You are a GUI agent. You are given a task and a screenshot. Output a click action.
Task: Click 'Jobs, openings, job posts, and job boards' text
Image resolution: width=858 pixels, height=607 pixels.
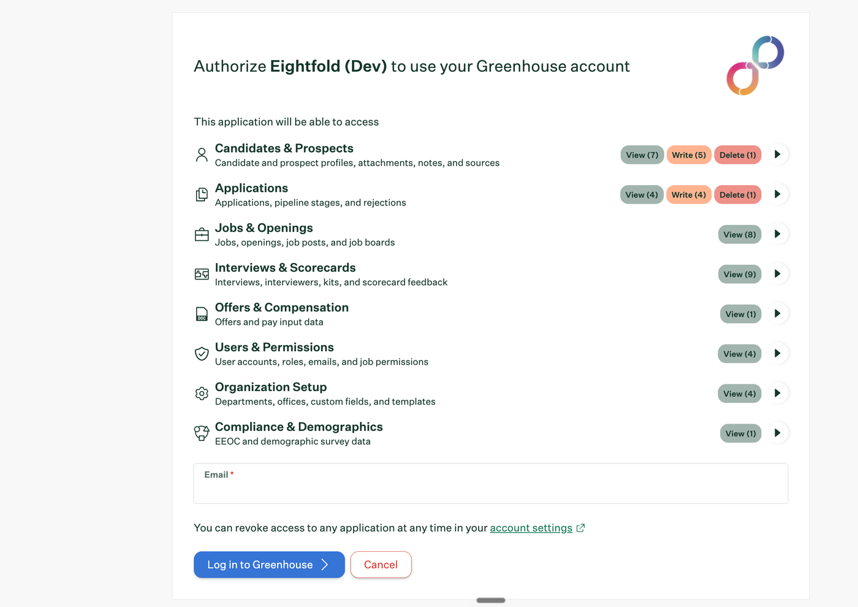coord(305,243)
